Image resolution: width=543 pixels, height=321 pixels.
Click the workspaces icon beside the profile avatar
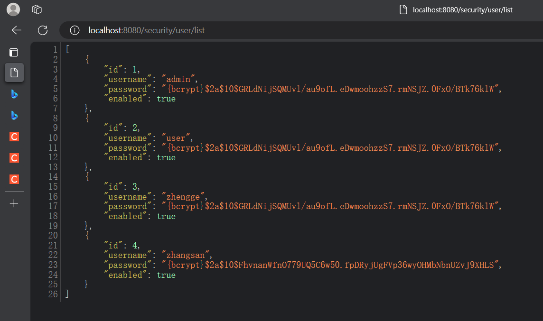click(x=37, y=9)
